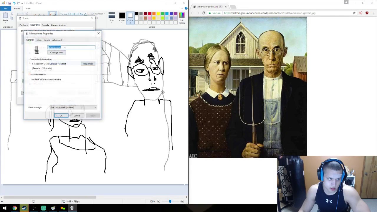Click the Change Icon button for the microphone
This screenshot has height=212, width=377.
[57, 52]
